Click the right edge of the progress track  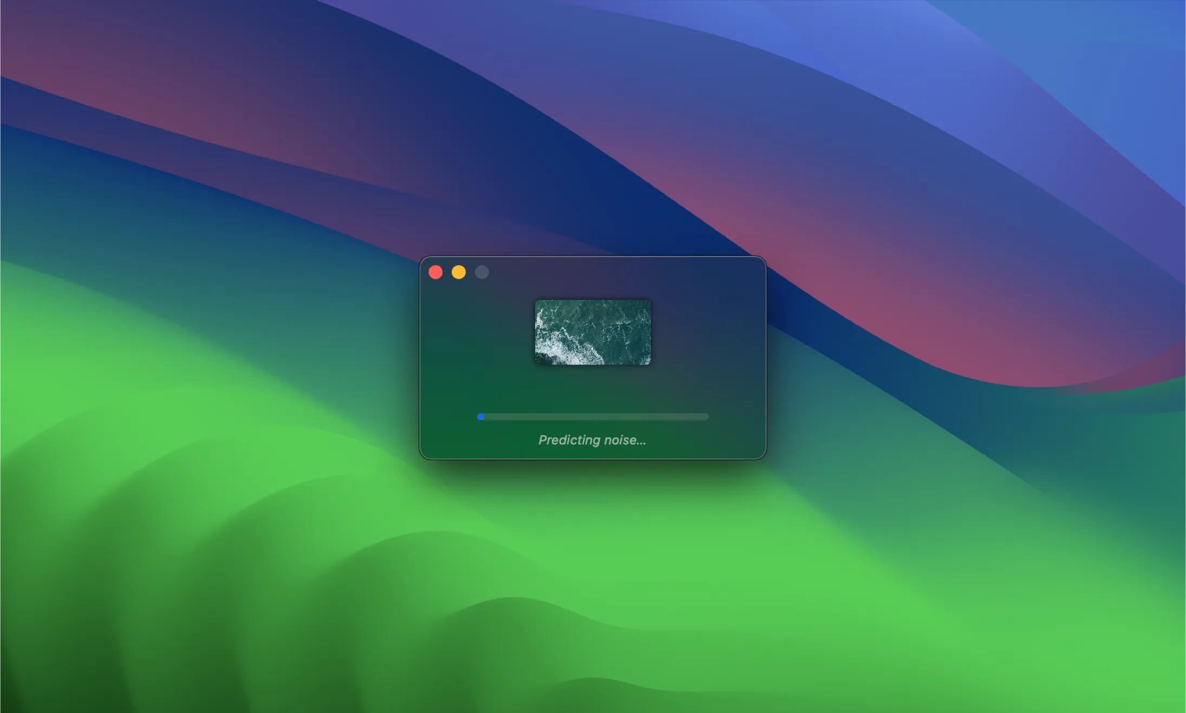[x=707, y=416]
